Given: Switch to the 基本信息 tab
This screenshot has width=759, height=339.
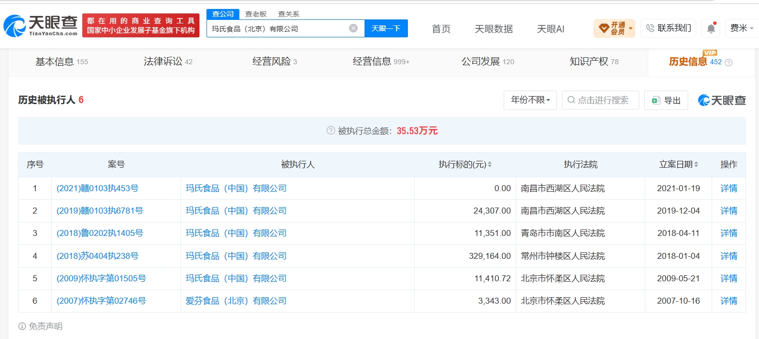Looking at the screenshot, I should [62, 62].
